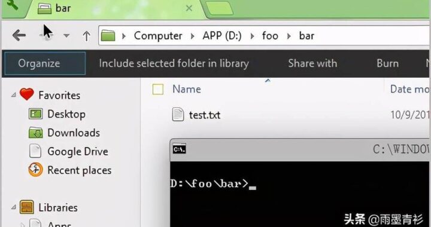Viewport: 431px width, 227px height.
Task: Expand the chevron after foo
Action: click(x=289, y=36)
